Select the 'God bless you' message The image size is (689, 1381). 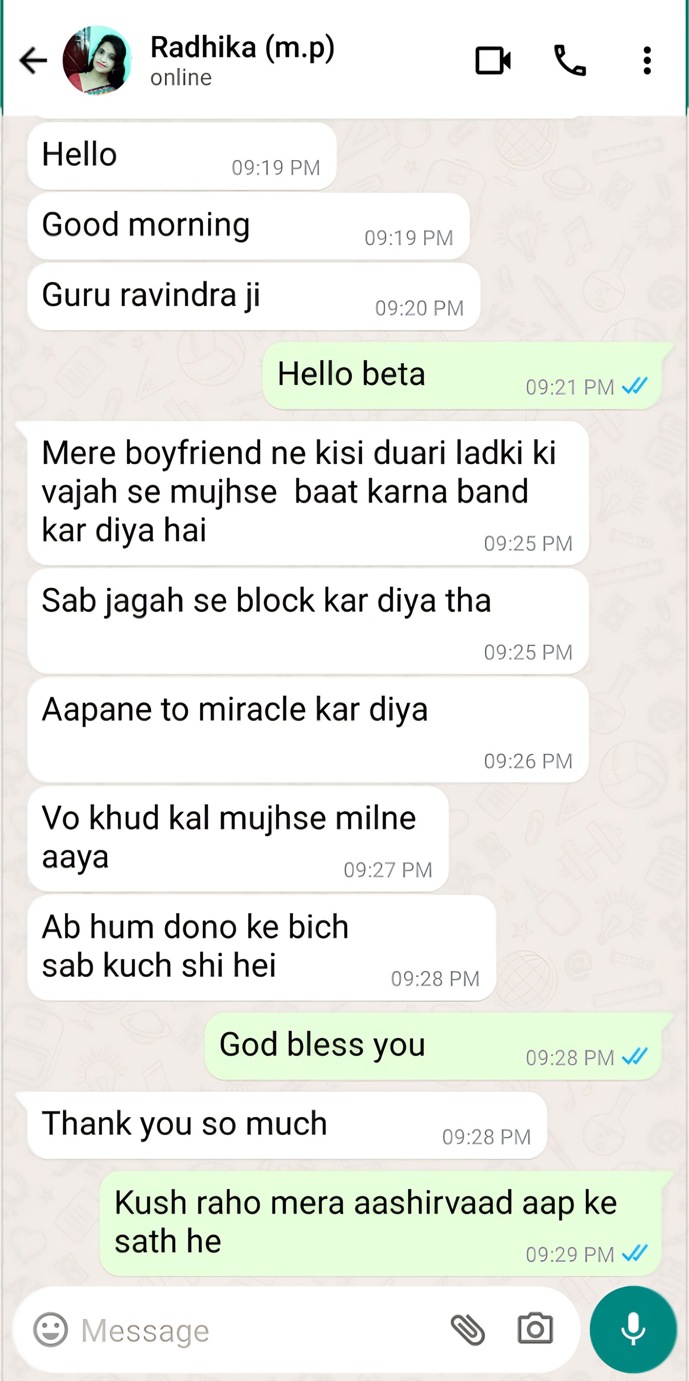[x=433, y=1046]
